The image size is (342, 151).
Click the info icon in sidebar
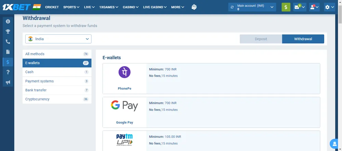coord(8,21)
